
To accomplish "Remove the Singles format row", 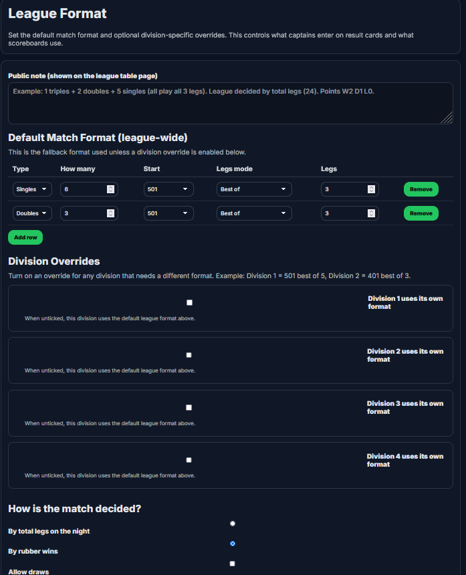I will 421,189.
